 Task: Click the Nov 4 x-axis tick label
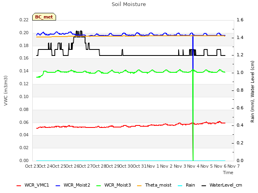pos(193,166)
